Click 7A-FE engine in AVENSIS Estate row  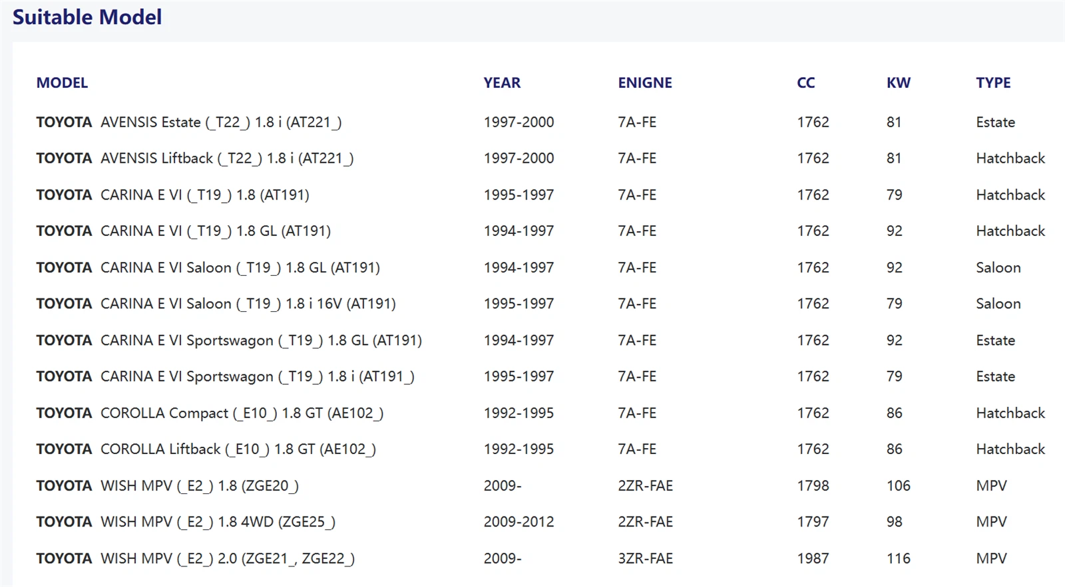point(637,122)
